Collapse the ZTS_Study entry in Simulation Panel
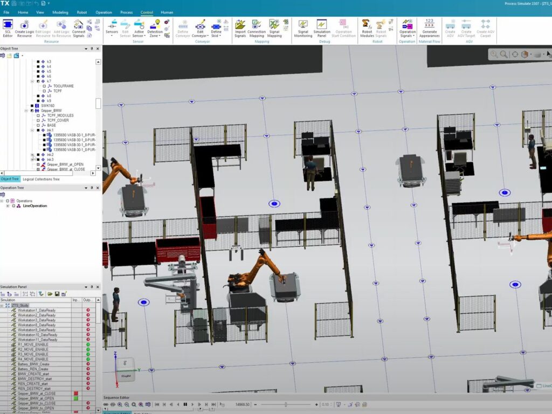 click(3, 305)
